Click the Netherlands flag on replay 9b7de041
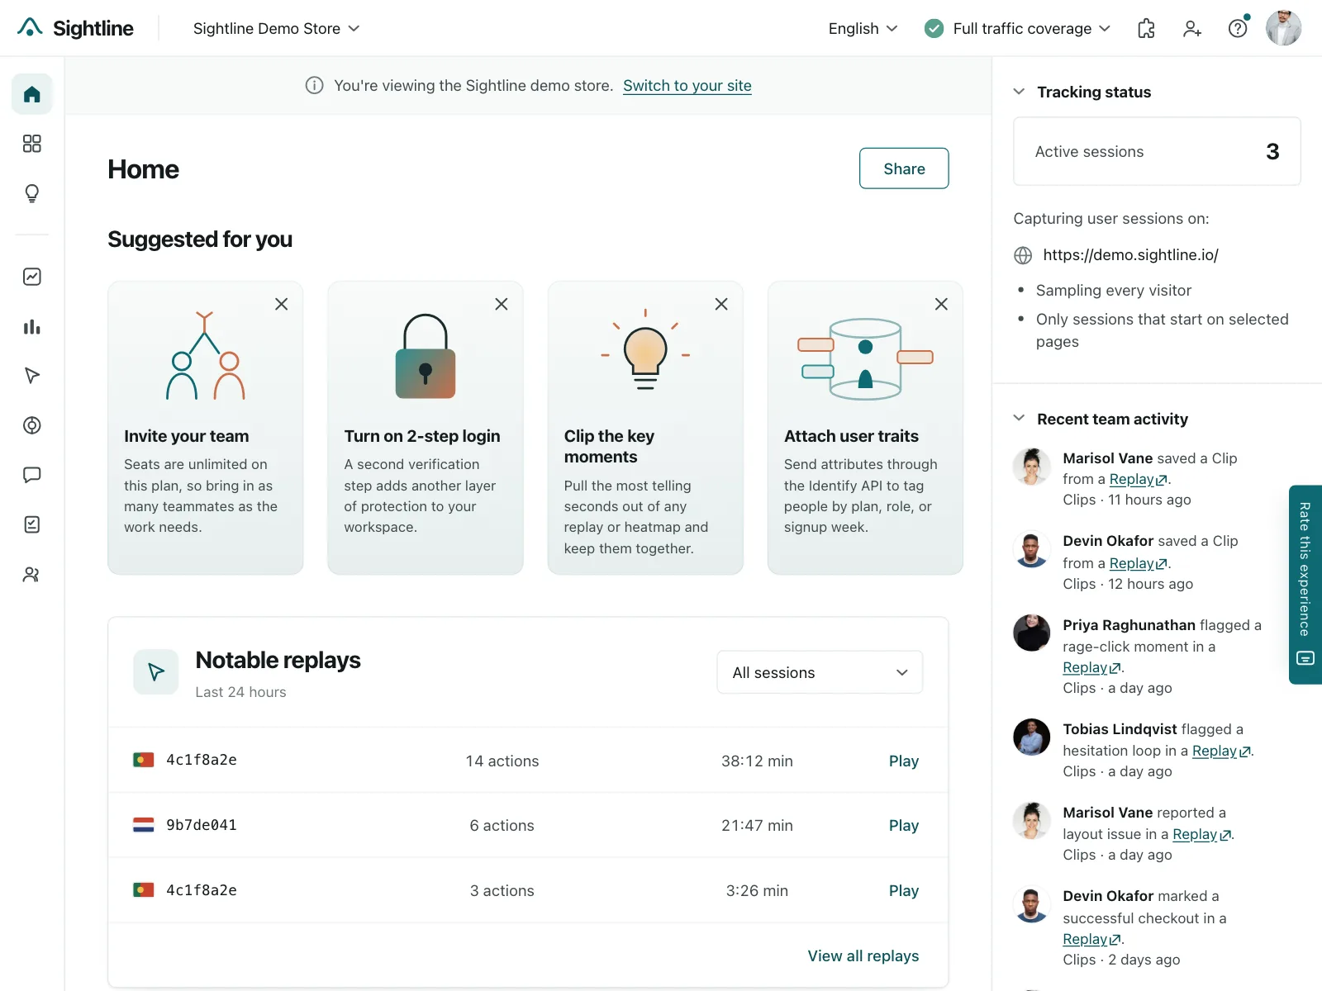Viewport: 1322px width, 991px height. click(144, 825)
